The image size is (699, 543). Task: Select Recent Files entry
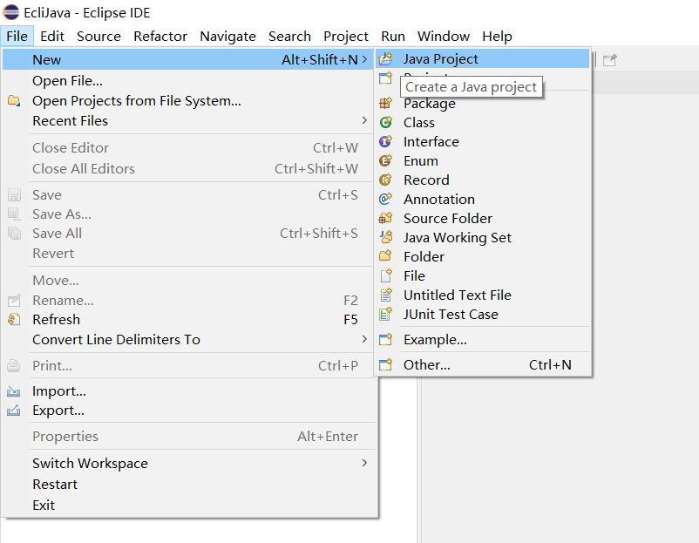coord(187,121)
